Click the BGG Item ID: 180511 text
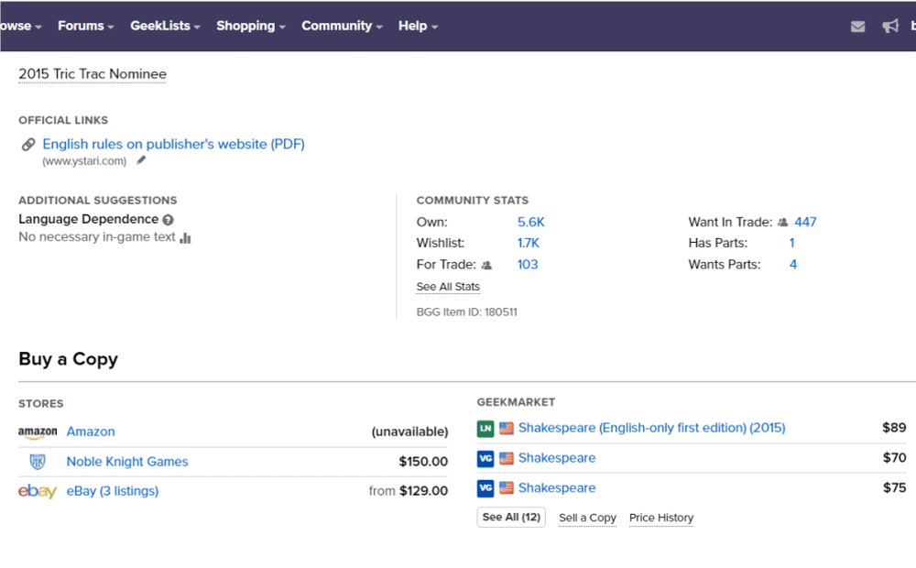Screen dimensions: 916x568 (467, 312)
